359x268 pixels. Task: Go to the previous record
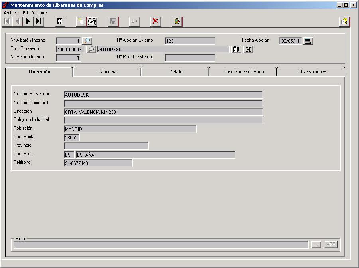click(x=18, y=22)
